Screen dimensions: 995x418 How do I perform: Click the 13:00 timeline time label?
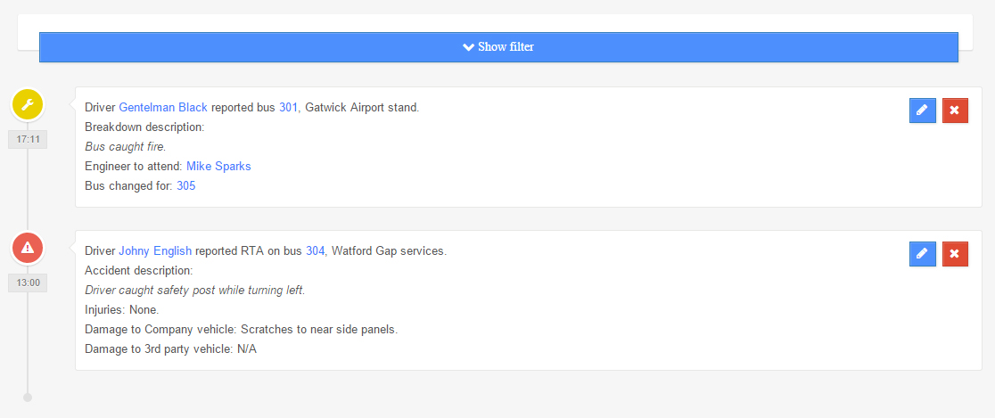[28, 283]
